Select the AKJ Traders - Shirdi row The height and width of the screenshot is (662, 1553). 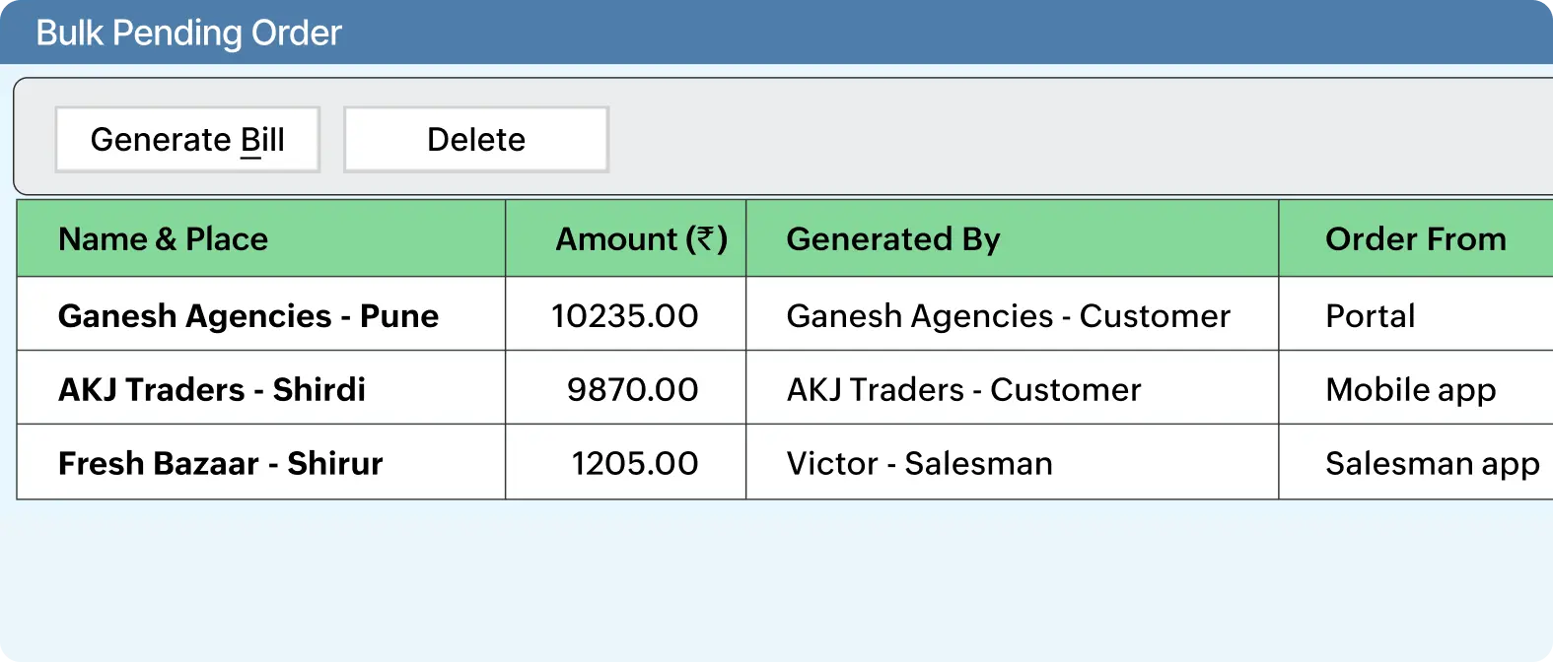click(x=212, y=389)
